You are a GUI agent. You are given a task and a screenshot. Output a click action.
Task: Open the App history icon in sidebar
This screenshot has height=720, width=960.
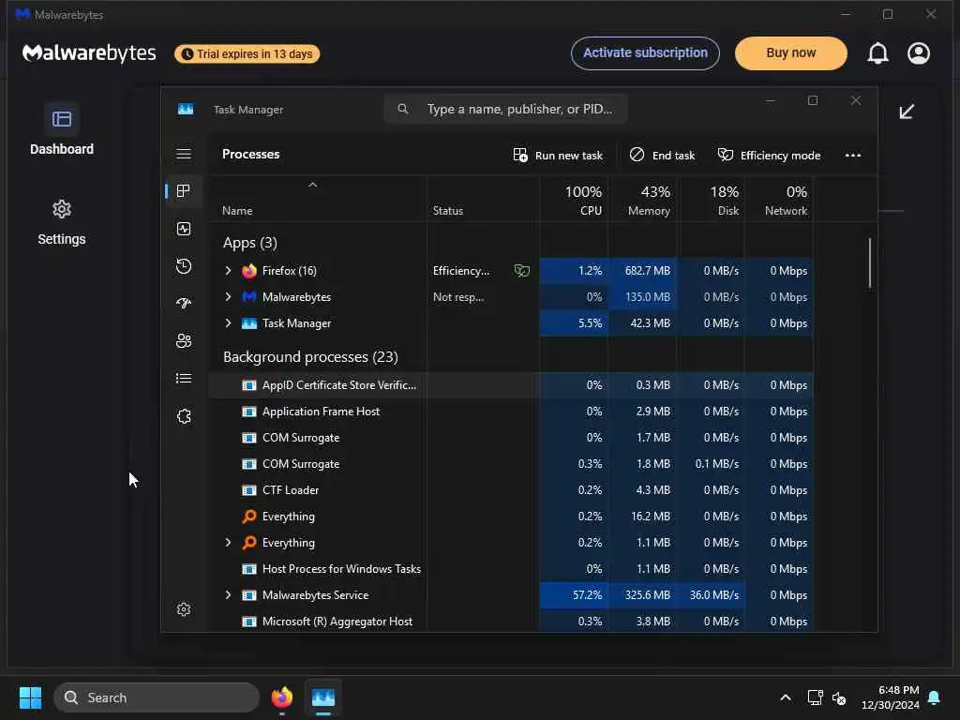pyautogui.click(x=184, y=266)
